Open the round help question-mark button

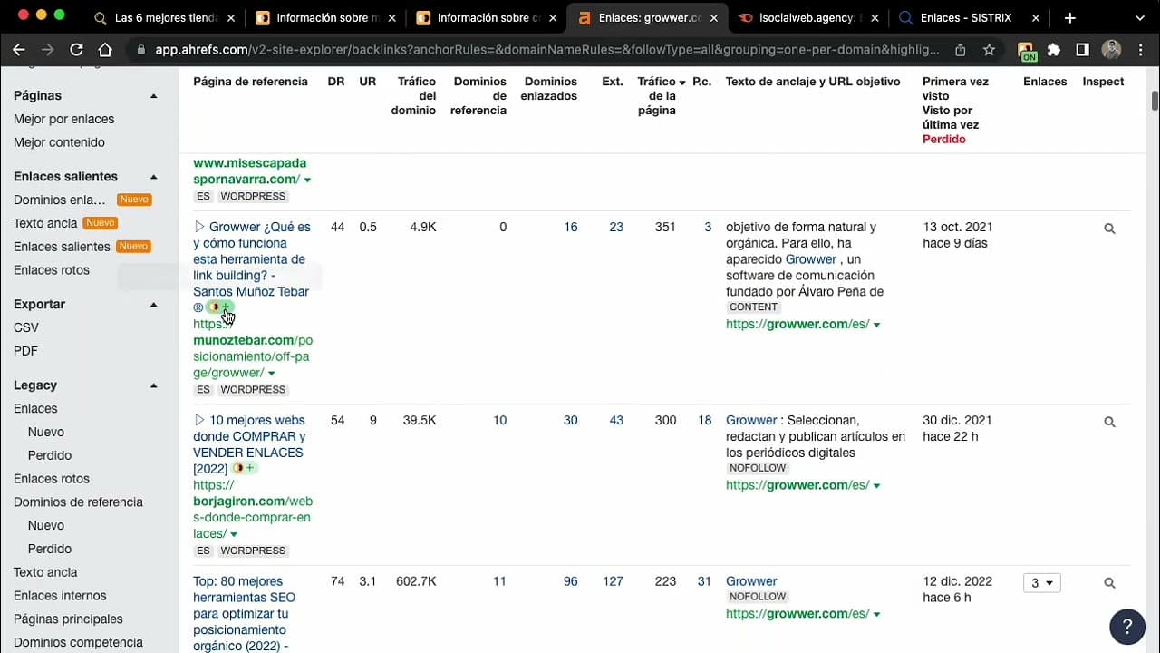1127,626
